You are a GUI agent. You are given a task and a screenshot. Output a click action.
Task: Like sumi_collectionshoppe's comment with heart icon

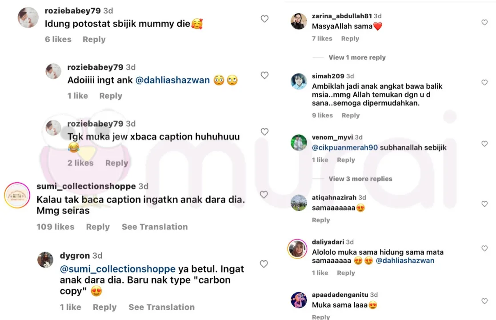264,195
